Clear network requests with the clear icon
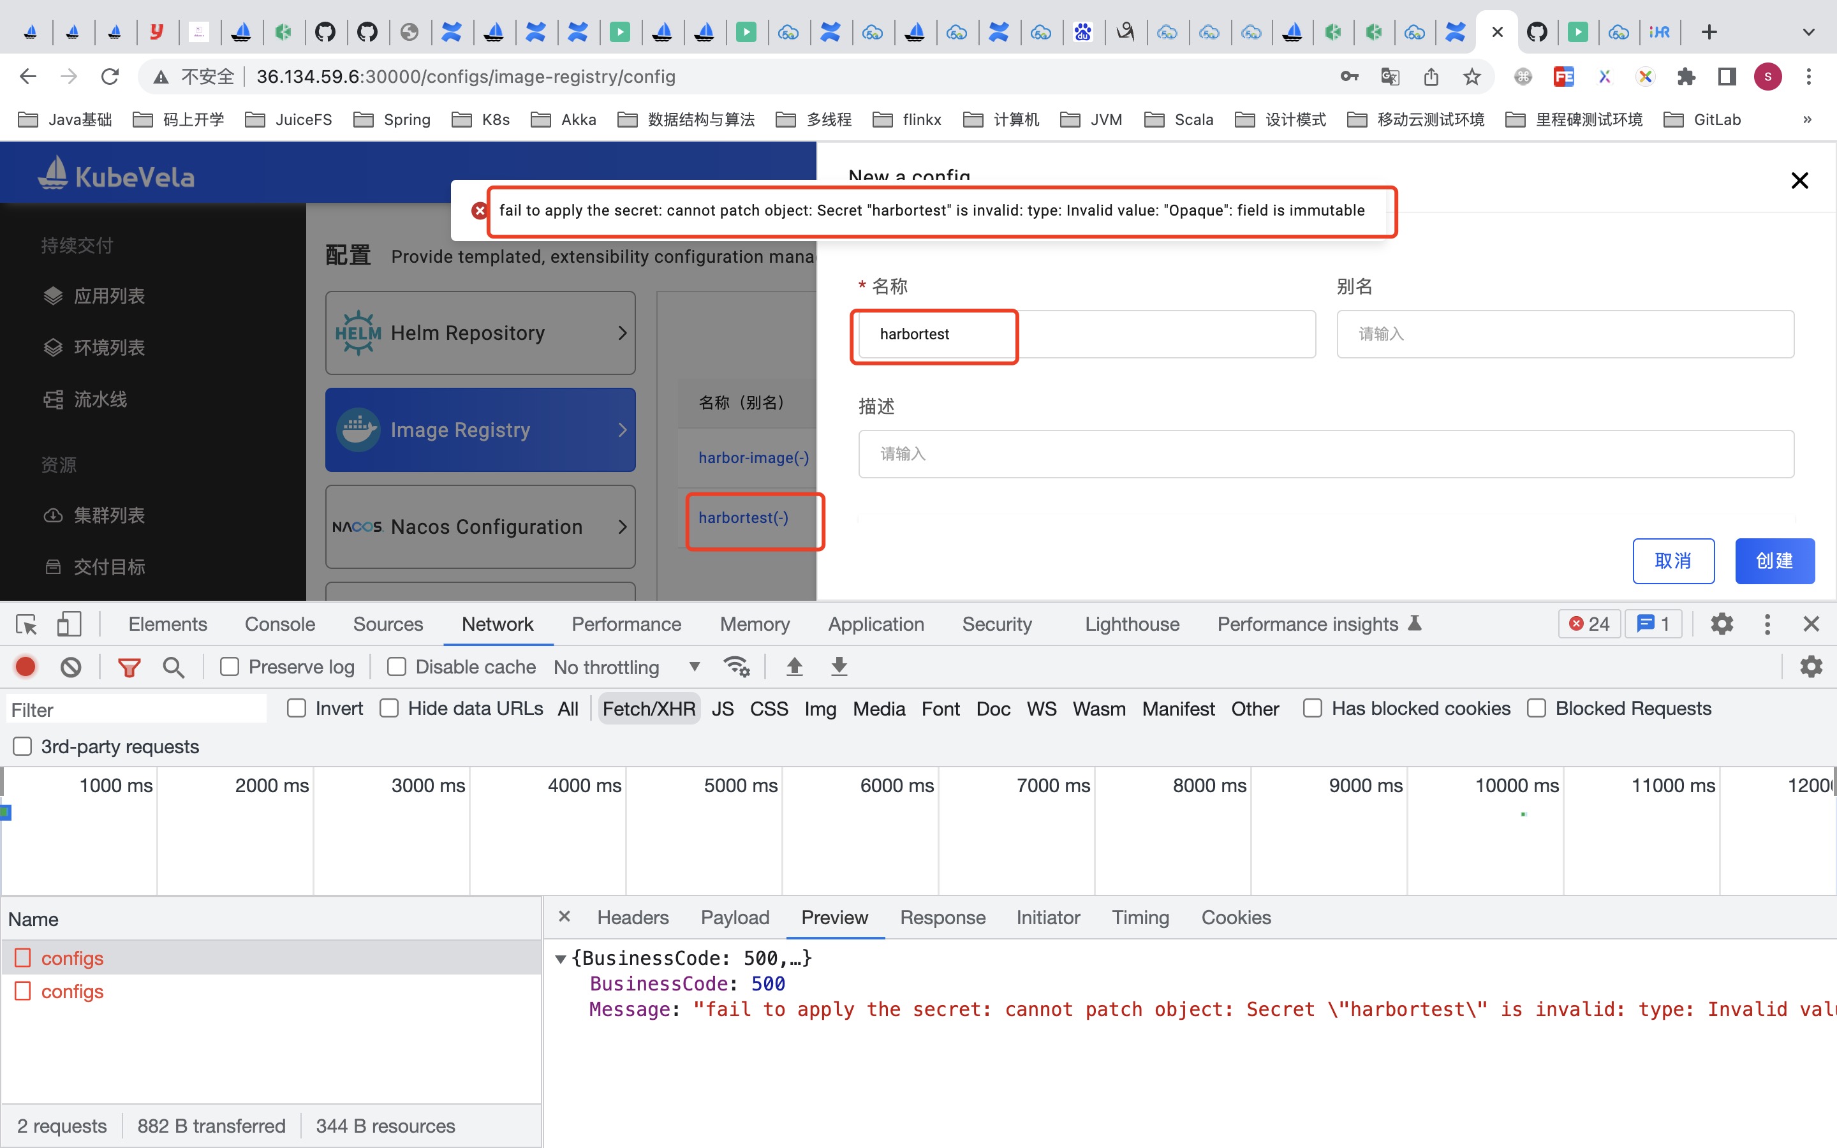1837x1148 pixels. (x=70, y=666)
